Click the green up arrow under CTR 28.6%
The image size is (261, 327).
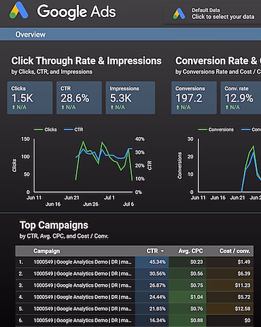[63, 107]
